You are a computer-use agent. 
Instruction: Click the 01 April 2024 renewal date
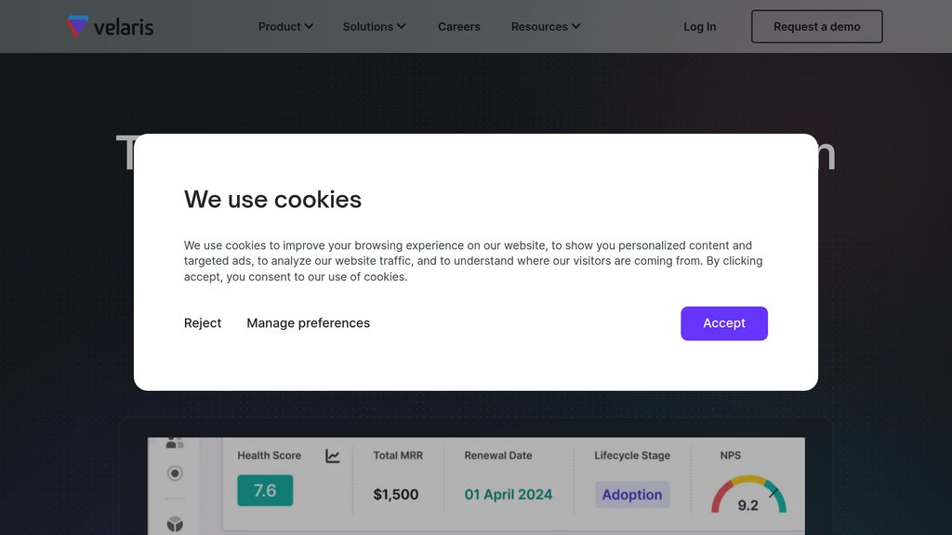click(x=509, y=494)
